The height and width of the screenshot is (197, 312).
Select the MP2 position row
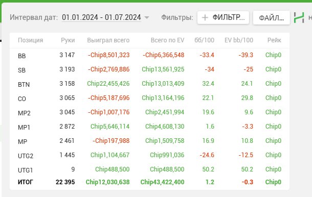tap(149, 112)
